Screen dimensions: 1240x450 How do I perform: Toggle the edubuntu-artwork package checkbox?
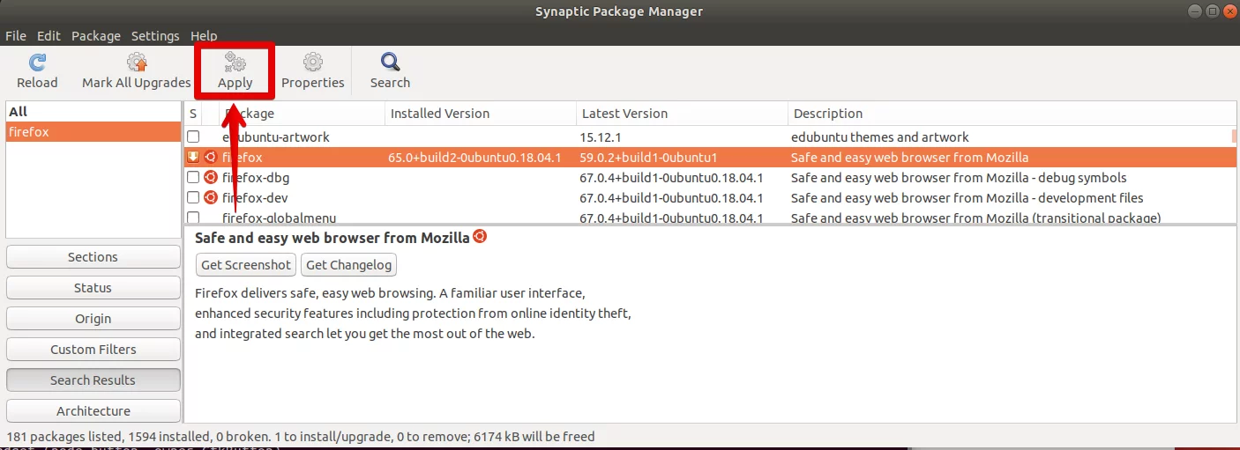click(193, 137)
